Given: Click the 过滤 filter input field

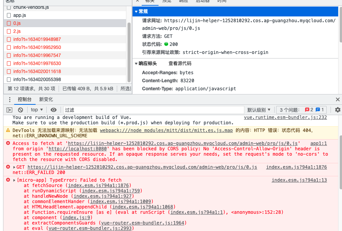Looking at the screenshot, I should 154,110.
